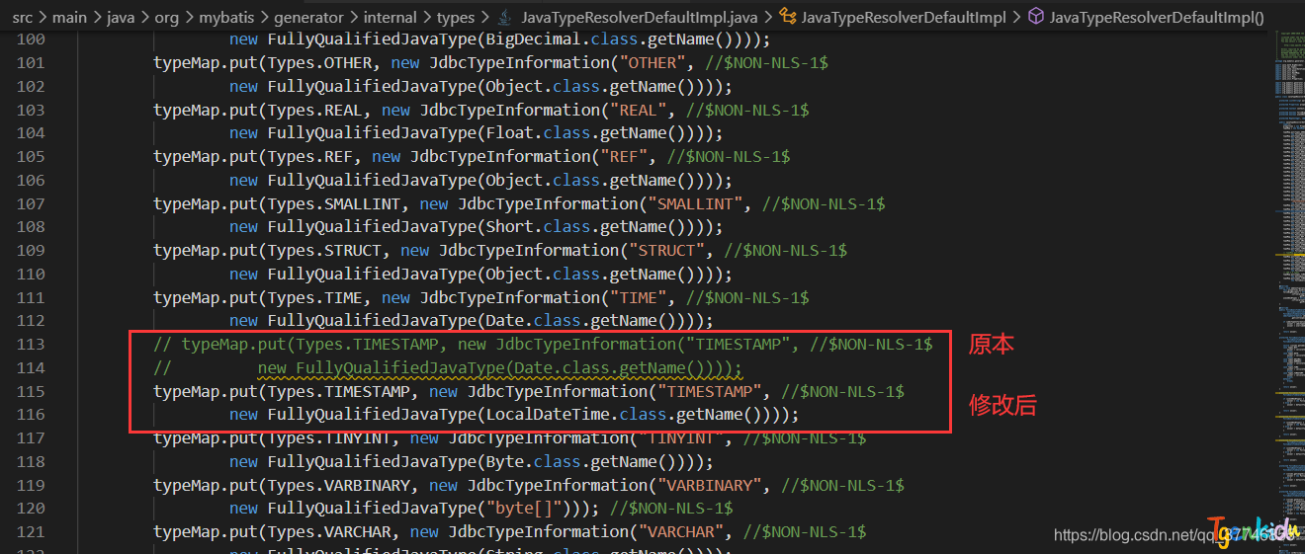Click line number 105 in gutter
The image size is (1305, 554).
click(31, 156)
